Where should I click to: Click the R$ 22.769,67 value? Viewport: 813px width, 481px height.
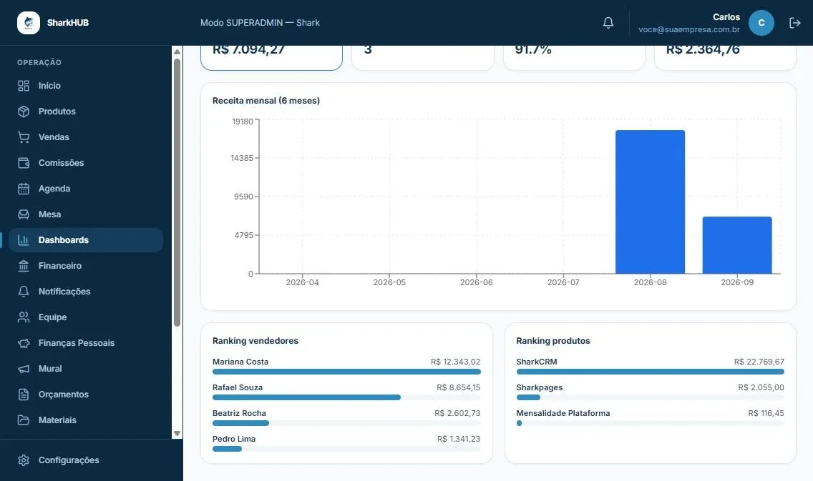pyautogui.click(x=759, y=362)
